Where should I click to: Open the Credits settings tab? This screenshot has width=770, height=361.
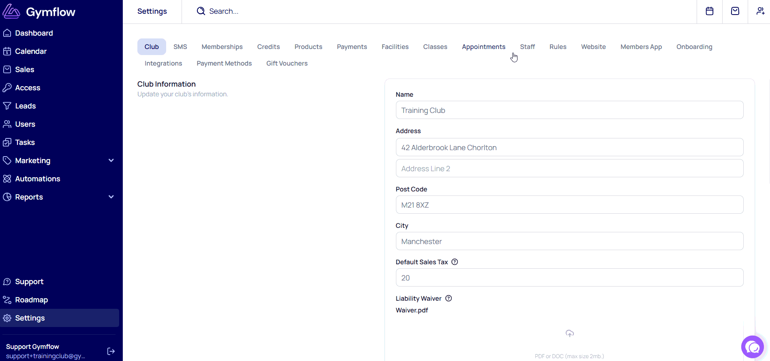point(269,47)
